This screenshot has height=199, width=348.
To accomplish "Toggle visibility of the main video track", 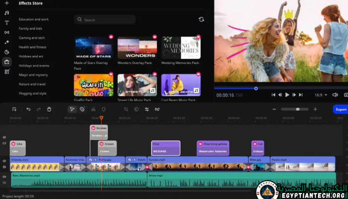I will point(4,161).
